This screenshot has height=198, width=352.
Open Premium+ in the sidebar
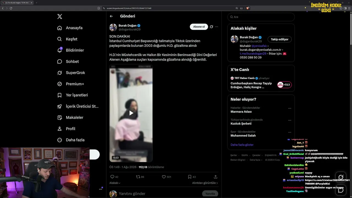pos(70,84)
